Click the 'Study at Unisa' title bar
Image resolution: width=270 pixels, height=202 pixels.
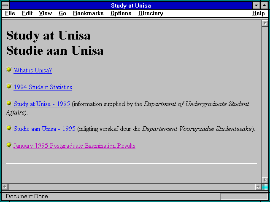[131, 5]
